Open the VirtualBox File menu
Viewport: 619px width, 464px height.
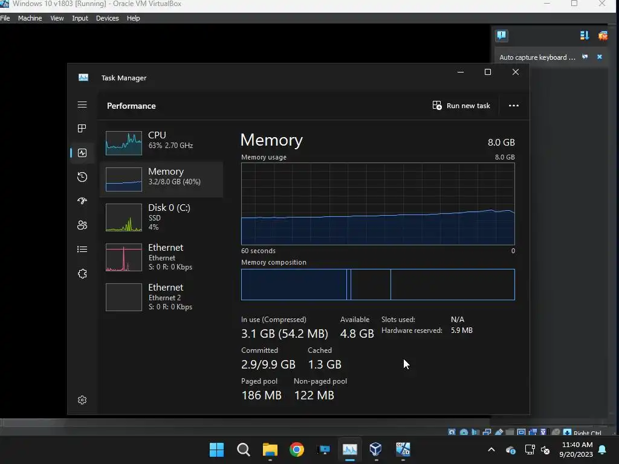point(5,18)
